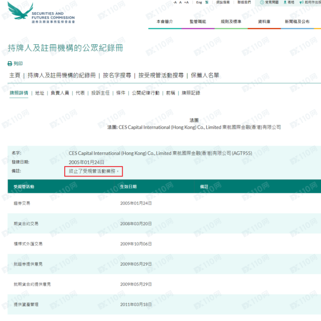Image resolution: width=321 pixels, height=321 pixels.
Task: Click the effective date in the 就證券提供意見 row
Action: click(136, 264)
